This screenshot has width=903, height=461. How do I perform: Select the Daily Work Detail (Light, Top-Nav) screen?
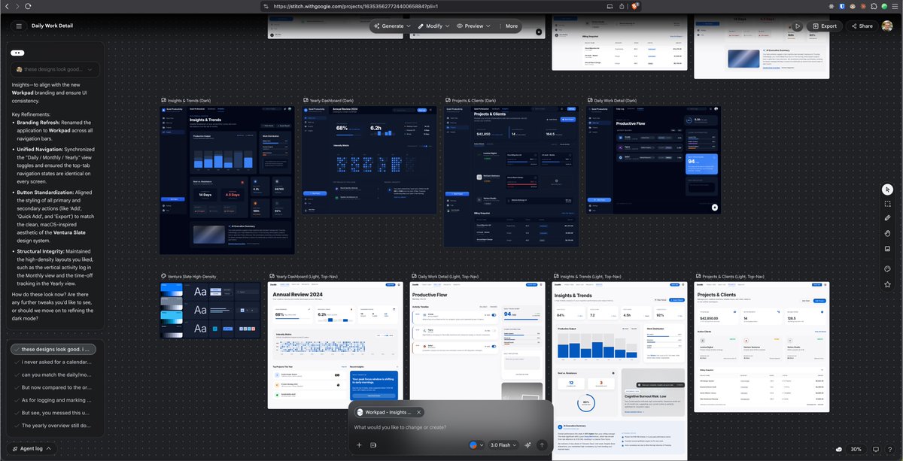click(479, 345)
